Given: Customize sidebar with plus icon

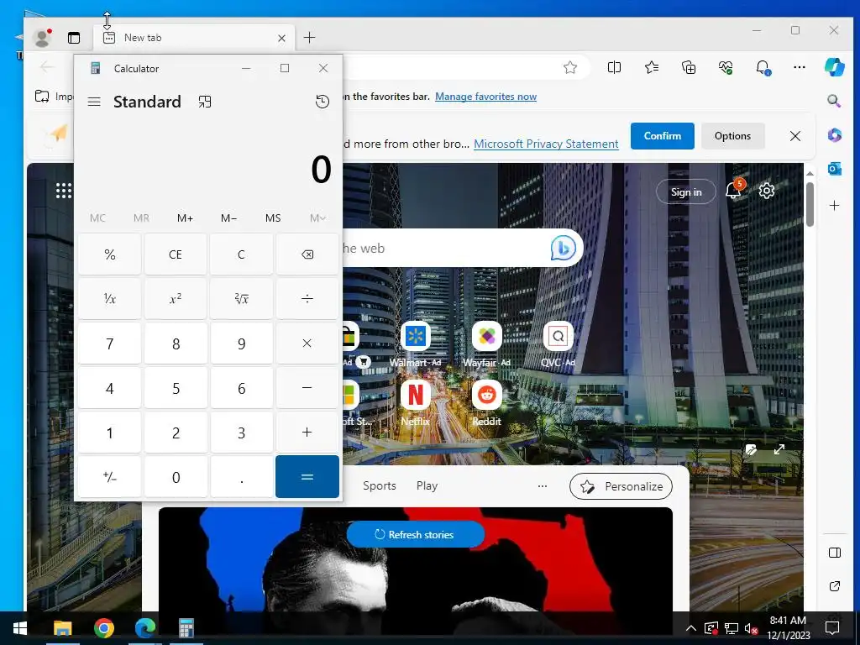Looking at the screenshot, I should tap(834, 206).
